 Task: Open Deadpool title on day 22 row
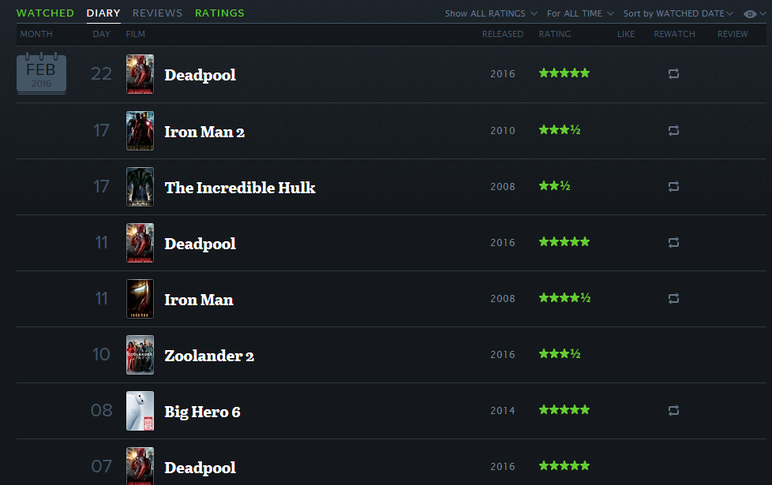pyautogui.click(x=200, y=75)
